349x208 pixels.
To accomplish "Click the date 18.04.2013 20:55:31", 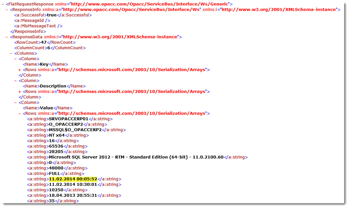I will coord(73,195).
